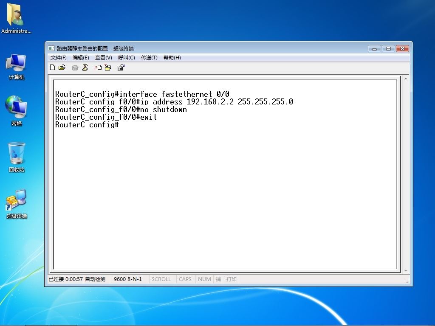Click the 'ip address 192.168.2.2' line

tap(174, 102)
